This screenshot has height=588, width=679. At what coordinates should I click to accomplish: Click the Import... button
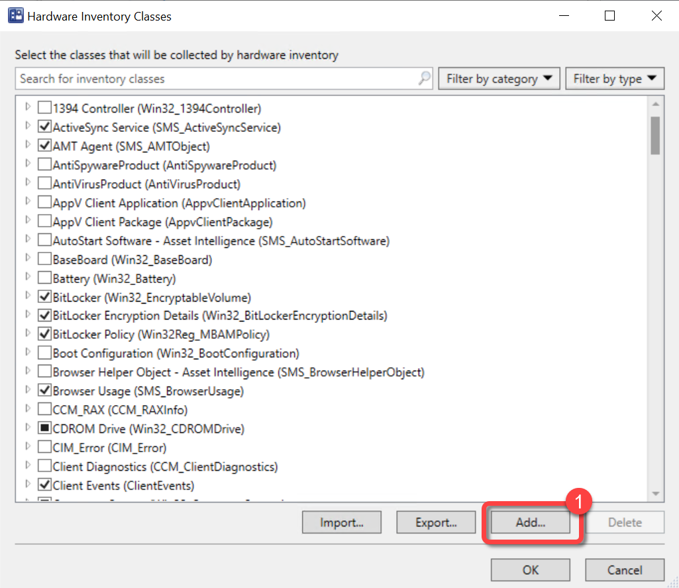tap(341, 522)
